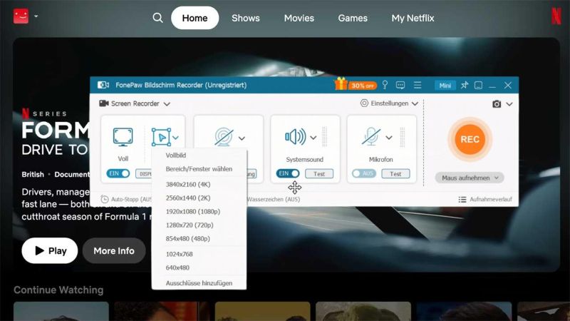The height and width of the screenshot is (321, 570).
Task: Switch to Movies tab
Action: [x=299, y=18]
